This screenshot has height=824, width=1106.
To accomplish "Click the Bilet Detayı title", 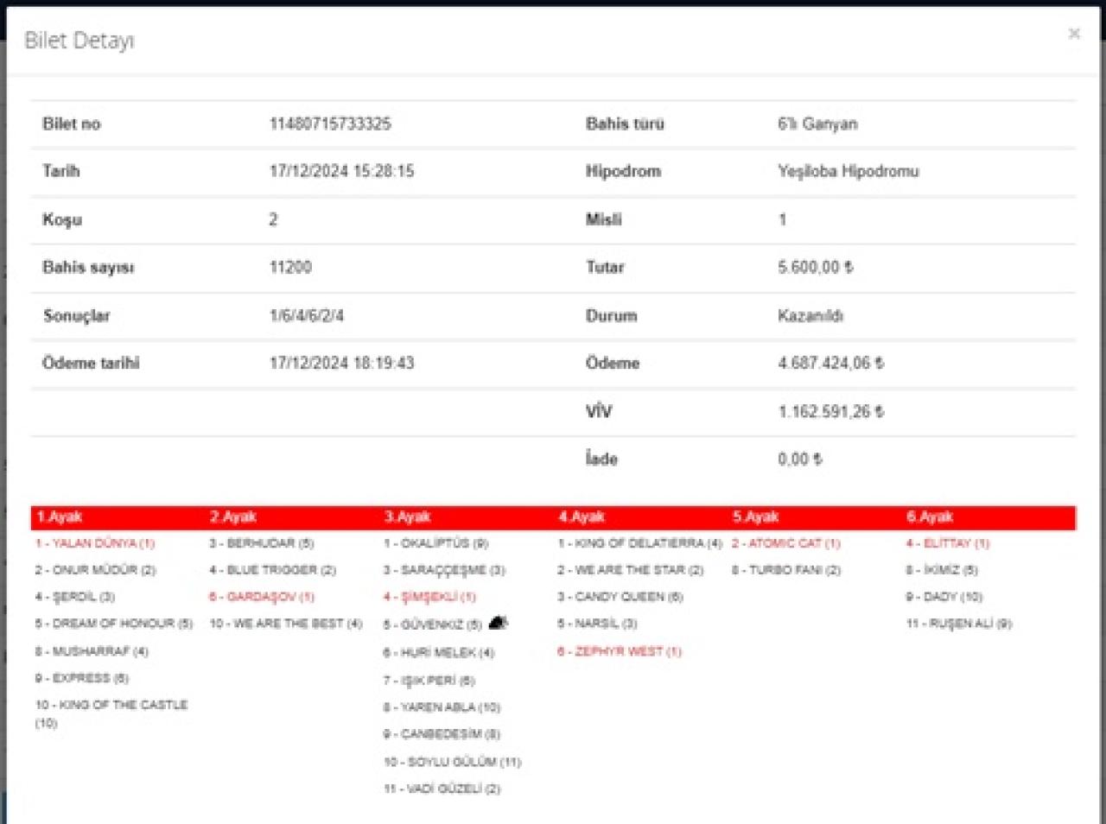I will (x=79, y=41).
